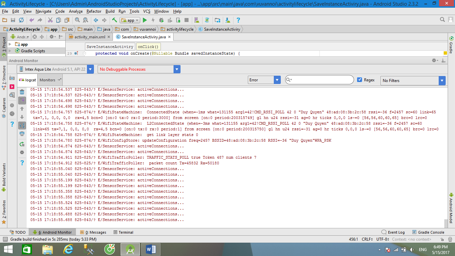Click the Synchronize icon in the toolbar
Screen dimensions: 455x256
click(x=21, y=20)
